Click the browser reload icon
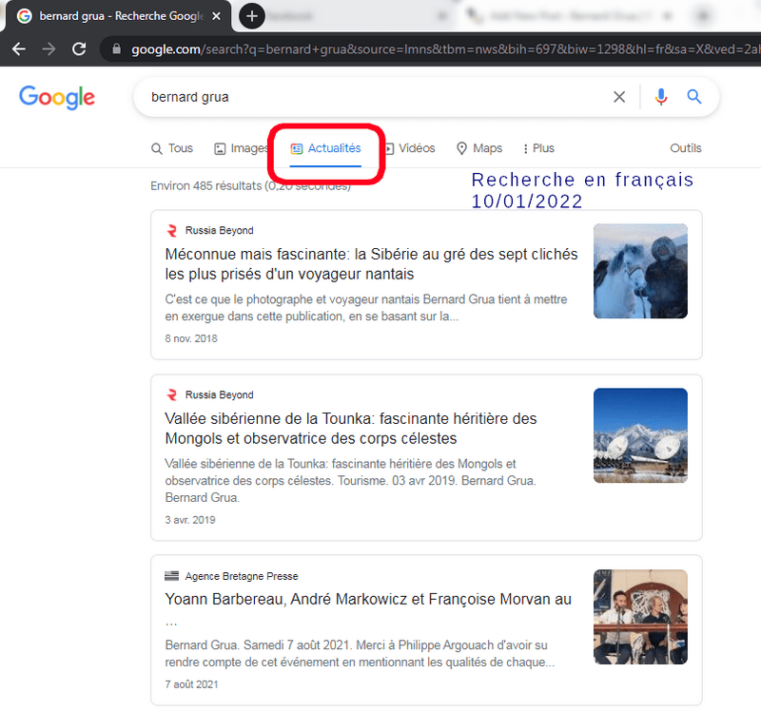Image resolution: width=761 pixels, height=711 pixels. (79, 48)
